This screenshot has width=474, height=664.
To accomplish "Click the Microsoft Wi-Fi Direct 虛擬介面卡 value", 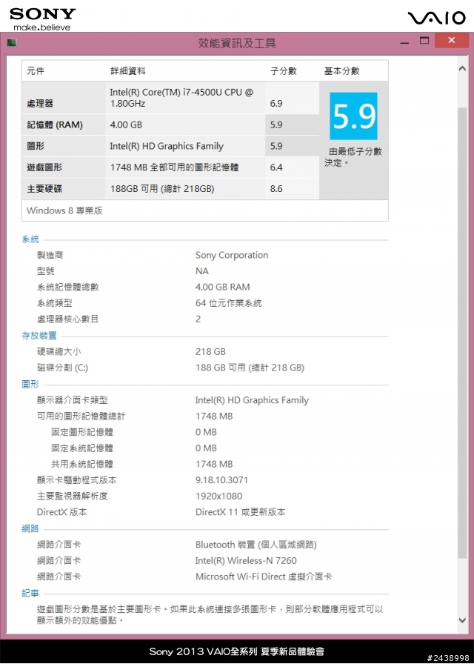I will (264, 577).
